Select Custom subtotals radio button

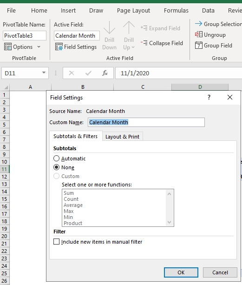click(56, 176)
